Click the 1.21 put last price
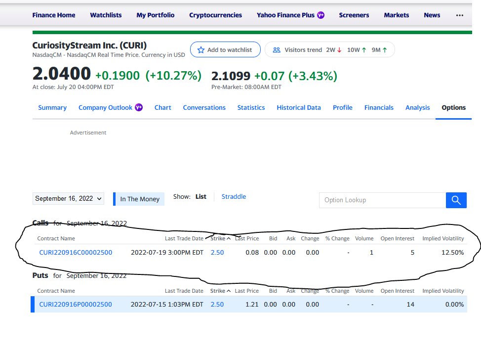 coord(252,304)
